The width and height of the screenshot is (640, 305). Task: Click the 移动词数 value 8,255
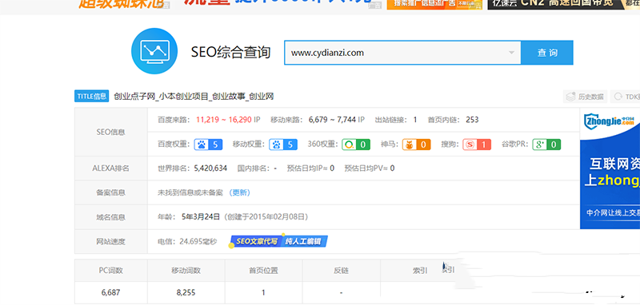pos(186,292)
